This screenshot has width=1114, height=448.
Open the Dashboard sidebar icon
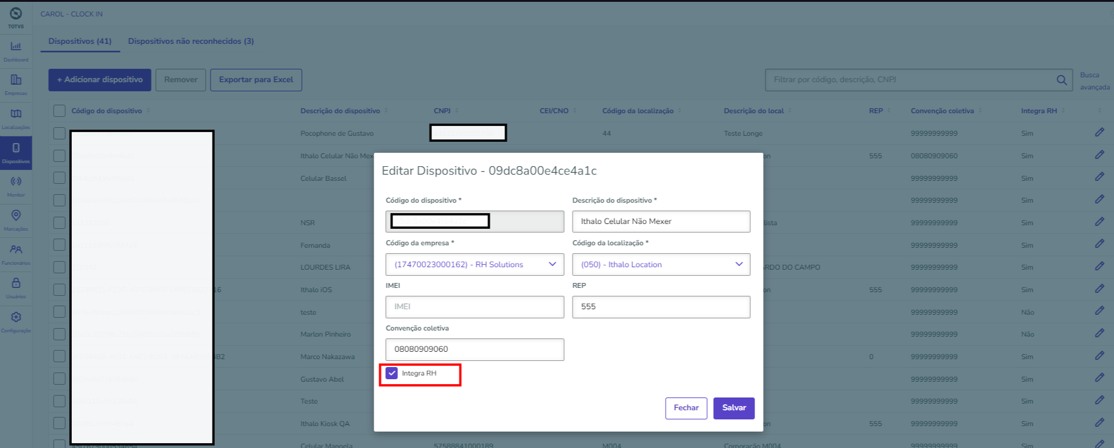tap(16, 49)
